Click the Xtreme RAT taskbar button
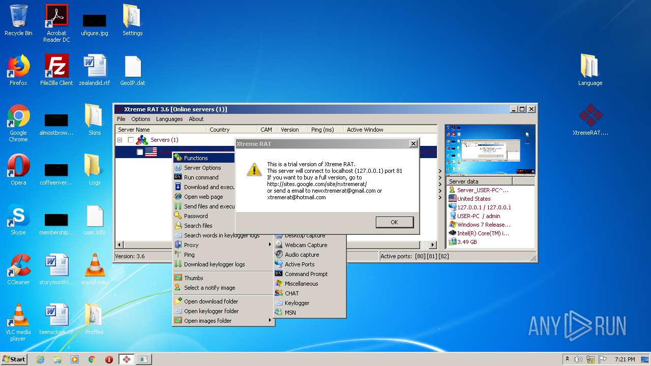 (x=127, y=359)
